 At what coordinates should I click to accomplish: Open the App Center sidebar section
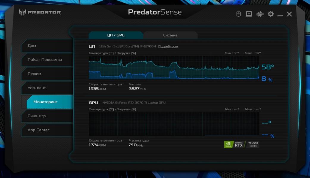click(x=47, y=130)
